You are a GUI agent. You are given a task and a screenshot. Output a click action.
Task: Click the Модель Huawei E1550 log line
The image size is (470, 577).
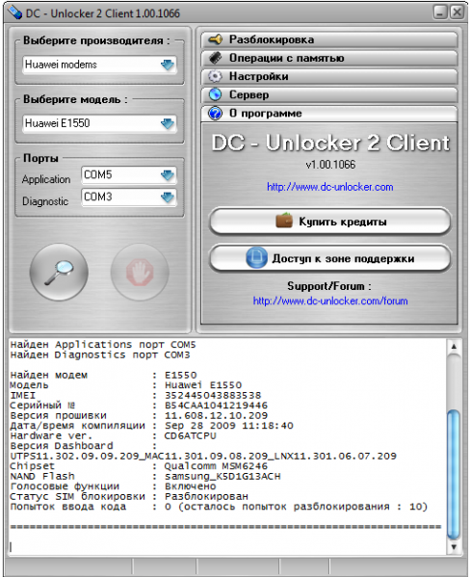[126, 385]
